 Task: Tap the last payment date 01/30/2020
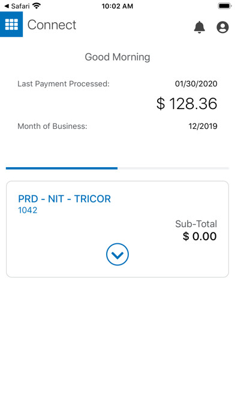[196, 84]
